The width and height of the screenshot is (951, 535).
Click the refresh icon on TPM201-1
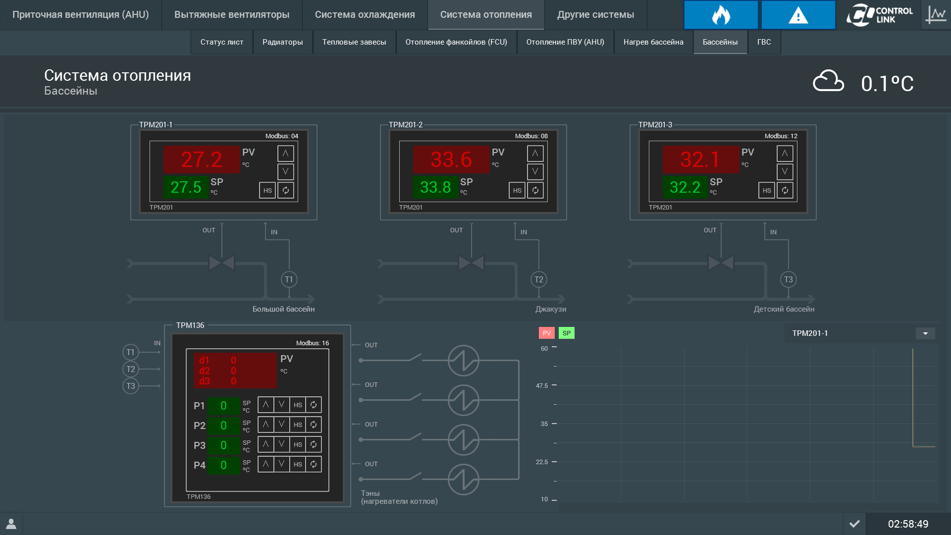(x=286, y=190)
